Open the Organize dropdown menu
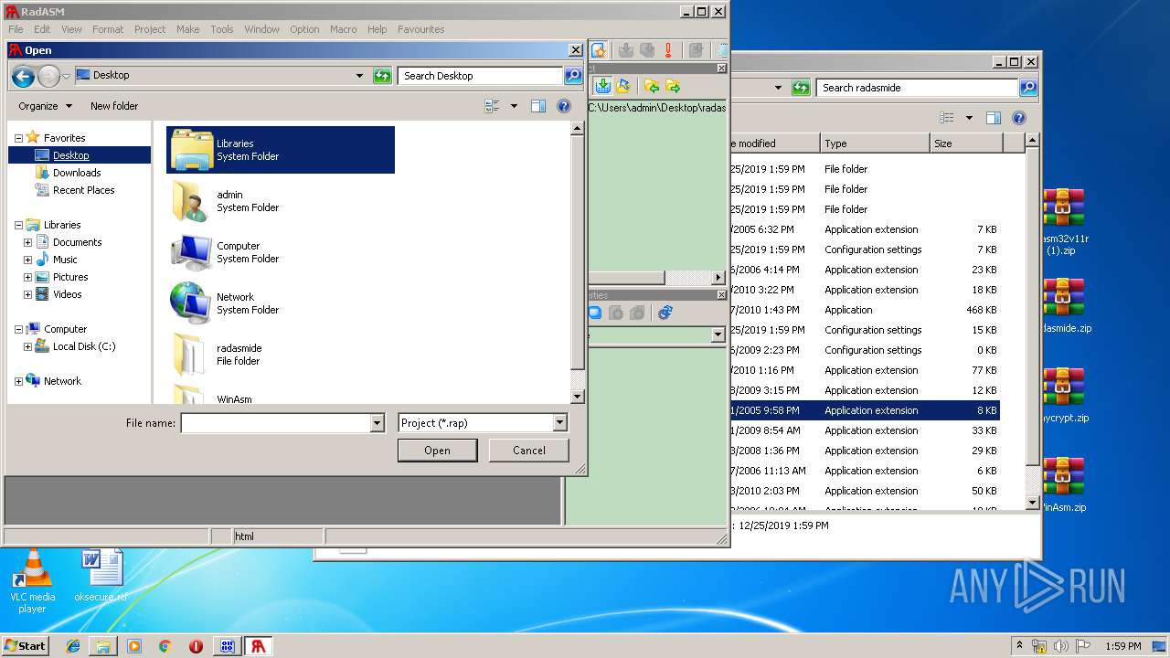 45,106
